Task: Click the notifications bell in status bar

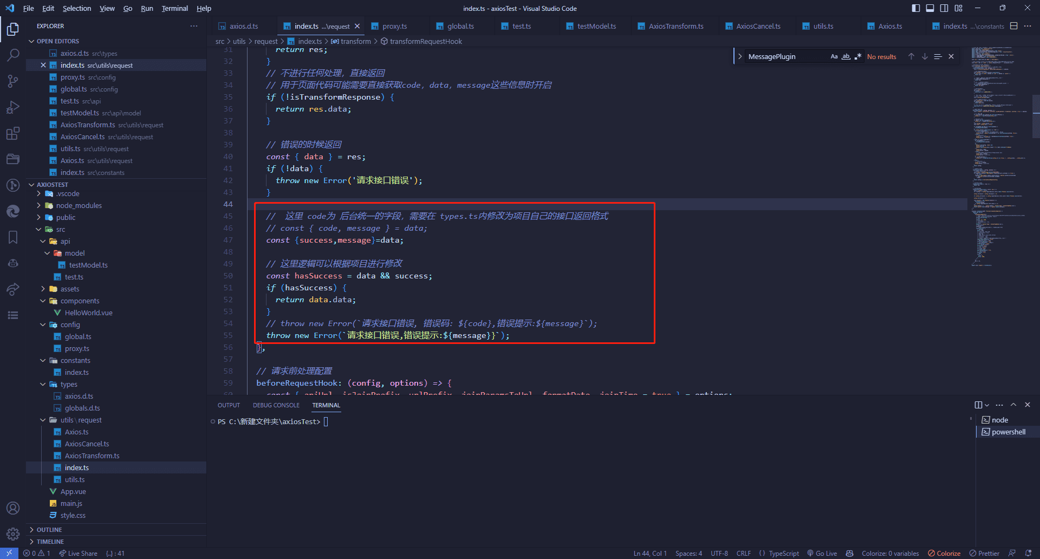Action: [1029, 553]
